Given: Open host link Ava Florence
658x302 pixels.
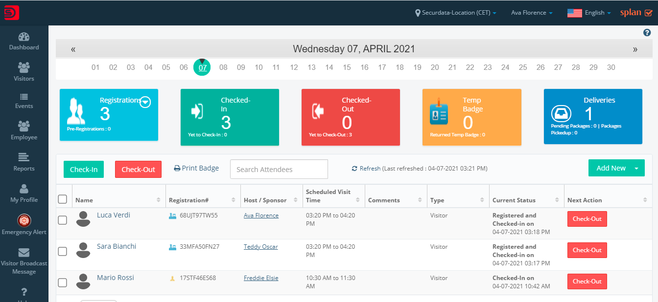Looking at the screenshot, I should coord(261,216).
